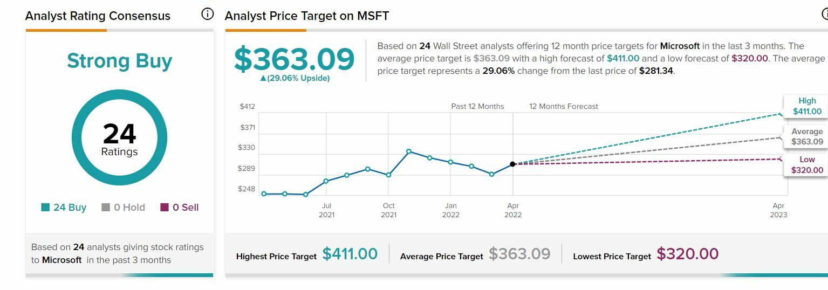Viewport: 828px width, 290px height.
Task: Click the 24 Ratings donut chart
Action: point(119,138)
